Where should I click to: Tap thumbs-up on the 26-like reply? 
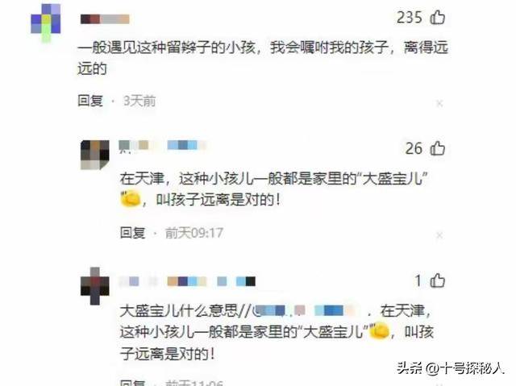(x=437, y=148)
